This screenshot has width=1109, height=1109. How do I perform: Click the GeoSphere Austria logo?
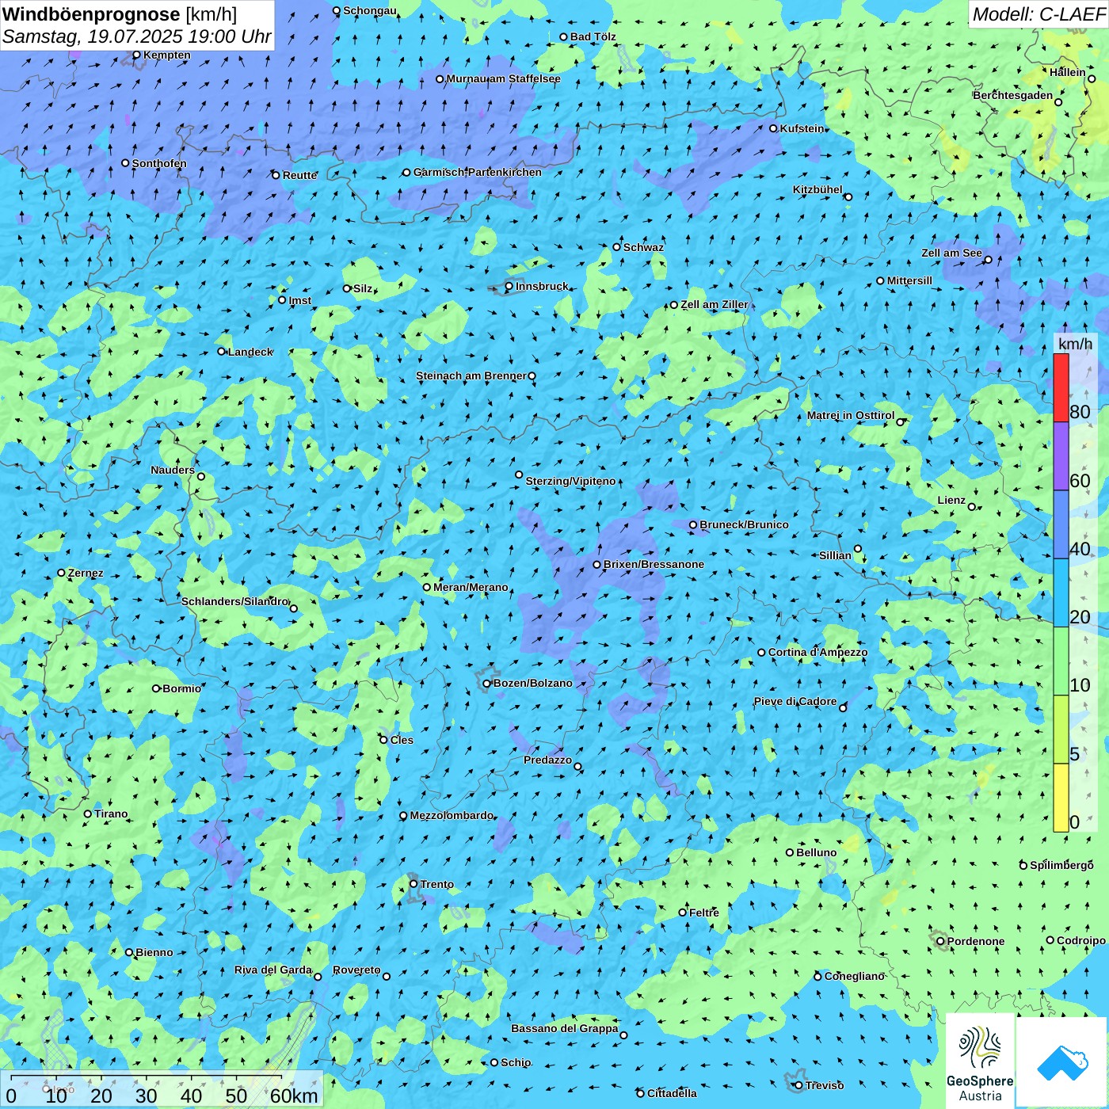pos(980,1061)
